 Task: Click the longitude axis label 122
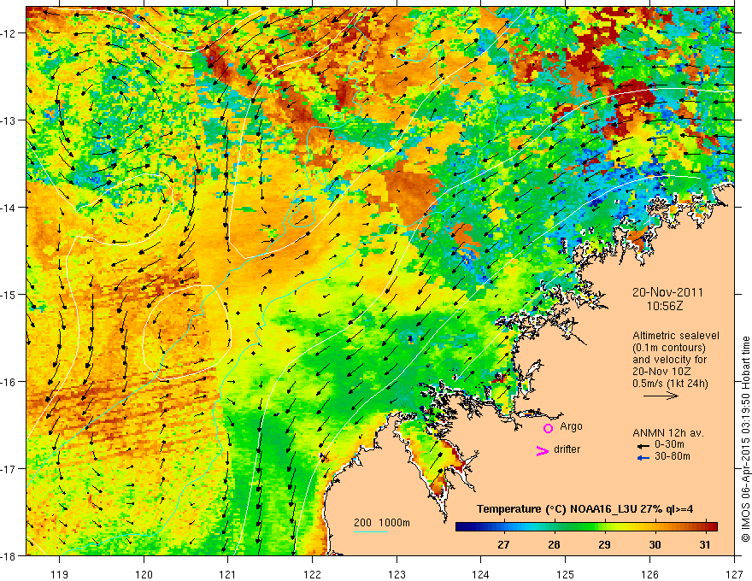click(x=313, y=574)
